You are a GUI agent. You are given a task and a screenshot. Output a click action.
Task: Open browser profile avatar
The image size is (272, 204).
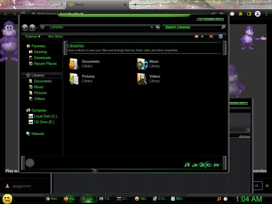(x=258, y=14)
